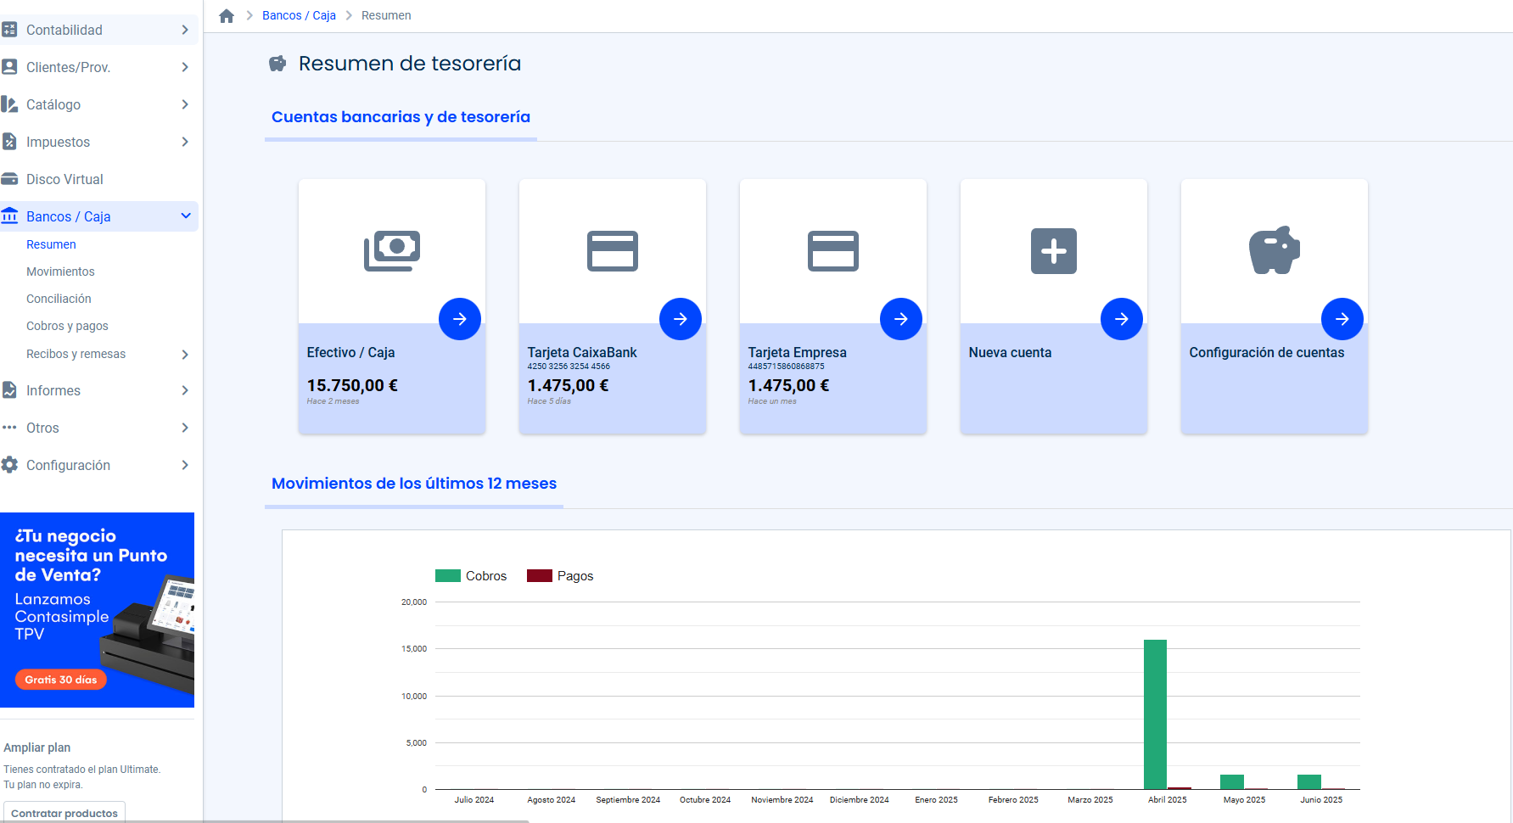Select the Cuentas bancarias y de tesorería tab
This screenshot has width=1513, height=823.
[401, 117]
